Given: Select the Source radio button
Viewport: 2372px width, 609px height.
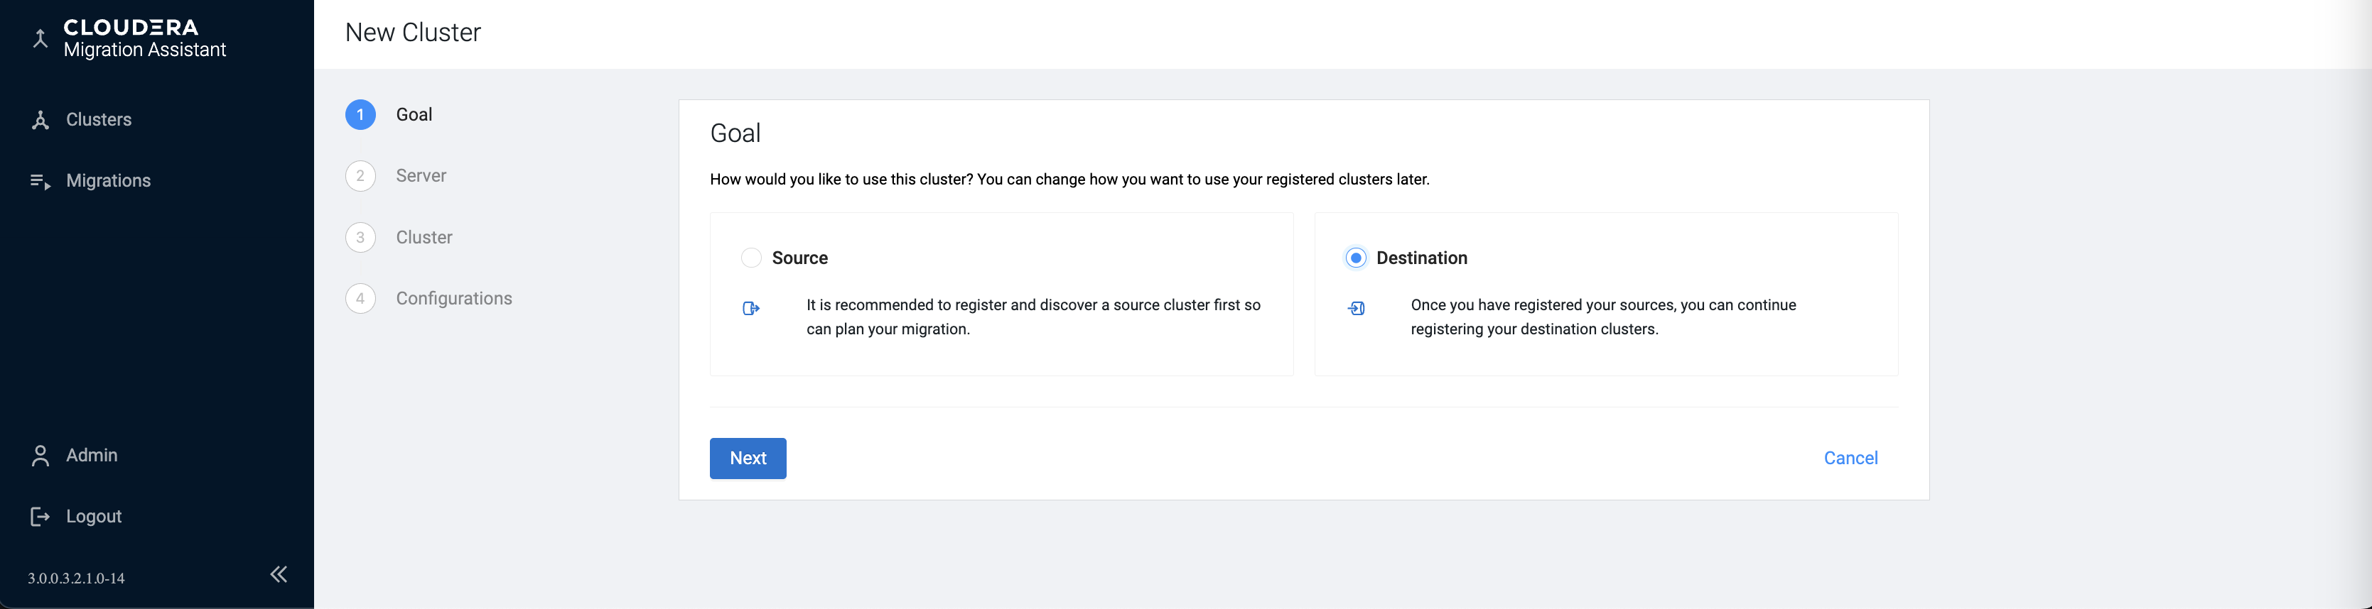Looking at the screenshot, I should tap(751, 258).
